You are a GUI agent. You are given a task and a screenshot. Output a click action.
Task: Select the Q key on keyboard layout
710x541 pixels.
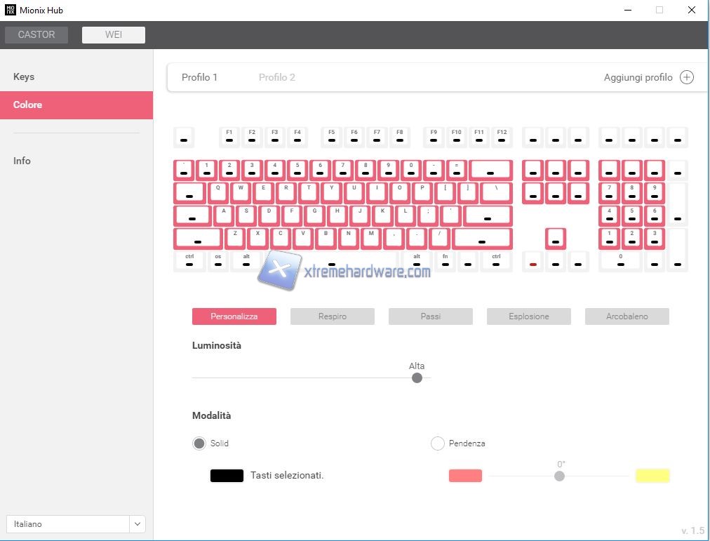point(218,192)
